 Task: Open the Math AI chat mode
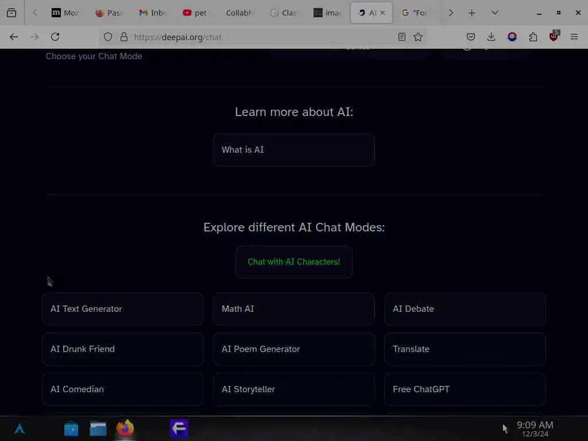293,308
